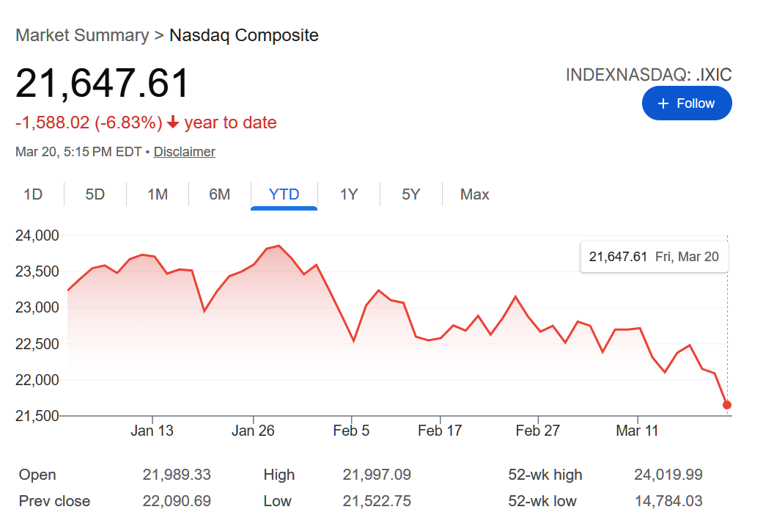Click the 21,647.61 Fri, Mar 20 tooltip
Screen dimensions: 763x526
click(x=654, y=257)
